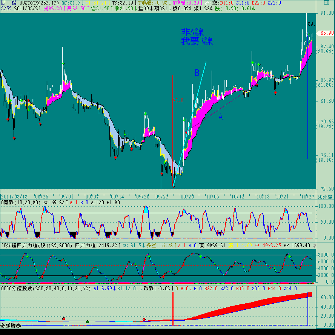The image size is (335, 335).
Task: Click the 10/27 date on the time axis
Action: pos(307,197)
